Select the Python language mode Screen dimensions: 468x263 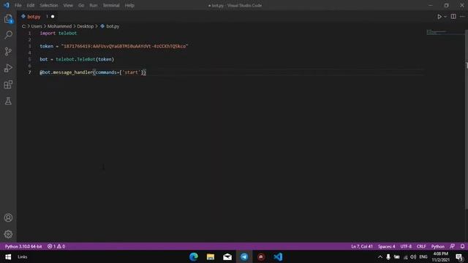pyautogui.click(x=437, y=246)
